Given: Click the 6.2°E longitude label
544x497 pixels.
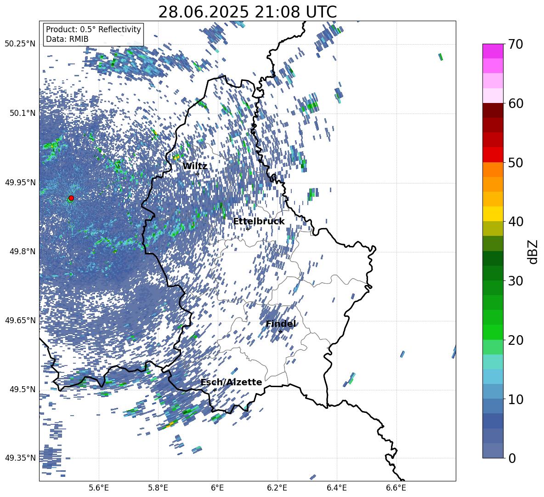Looking at the screenshot, I should [277, 488].
